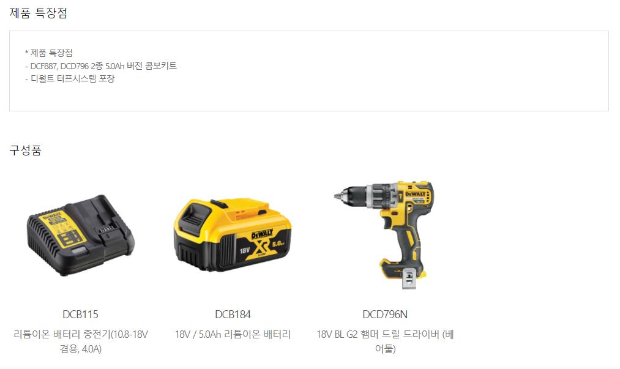Click the 18V label on the battery

(245, 251)
